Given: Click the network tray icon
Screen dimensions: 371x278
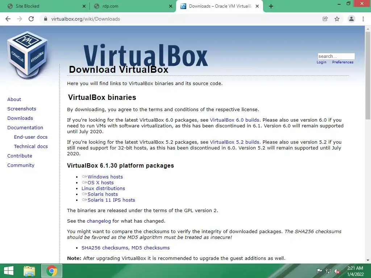Looking at the screenshot, I should point(328,271).
